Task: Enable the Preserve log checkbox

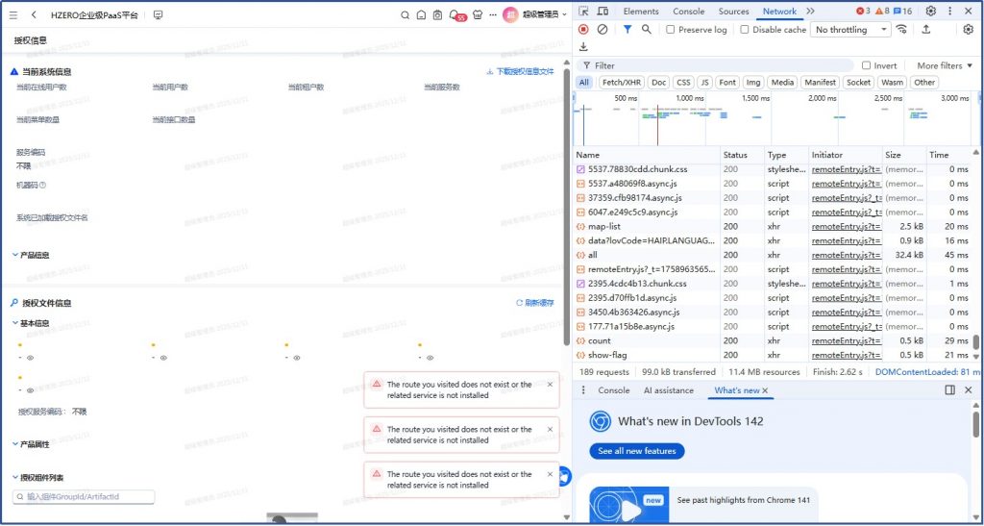Action: point(670,30)
